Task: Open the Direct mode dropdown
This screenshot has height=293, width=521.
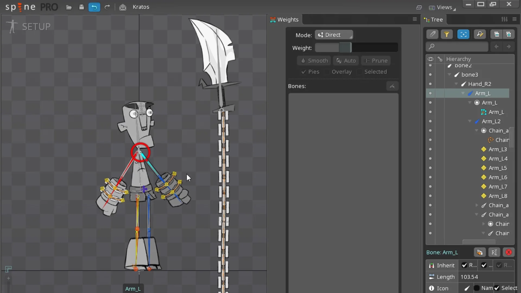Action: pos(334,35)
